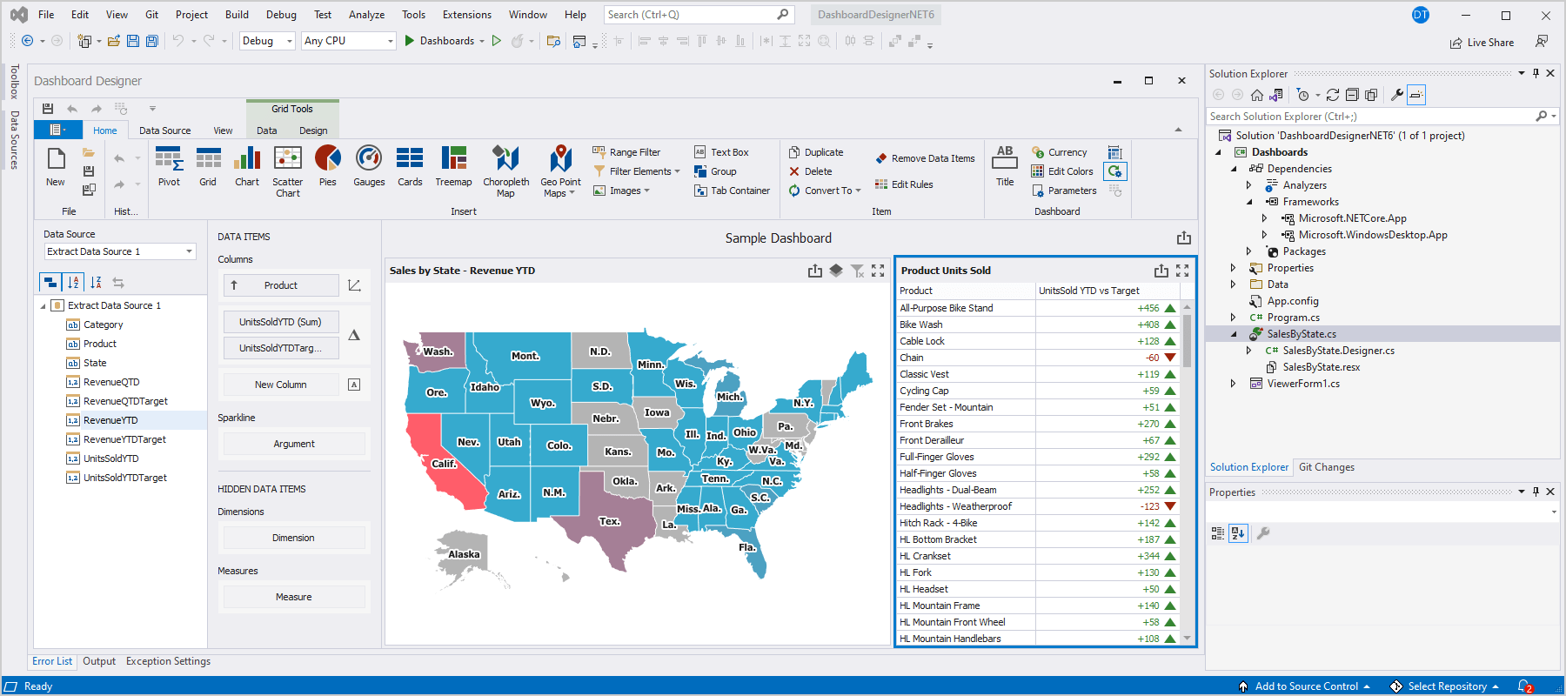1566x696 pixels.
Task: Add a Gauges item to dashboard
Action: tap(369, 165)
